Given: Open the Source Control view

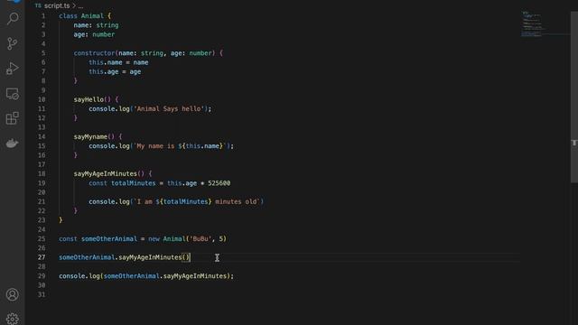Looking at the screenshot, I should 13,43.
